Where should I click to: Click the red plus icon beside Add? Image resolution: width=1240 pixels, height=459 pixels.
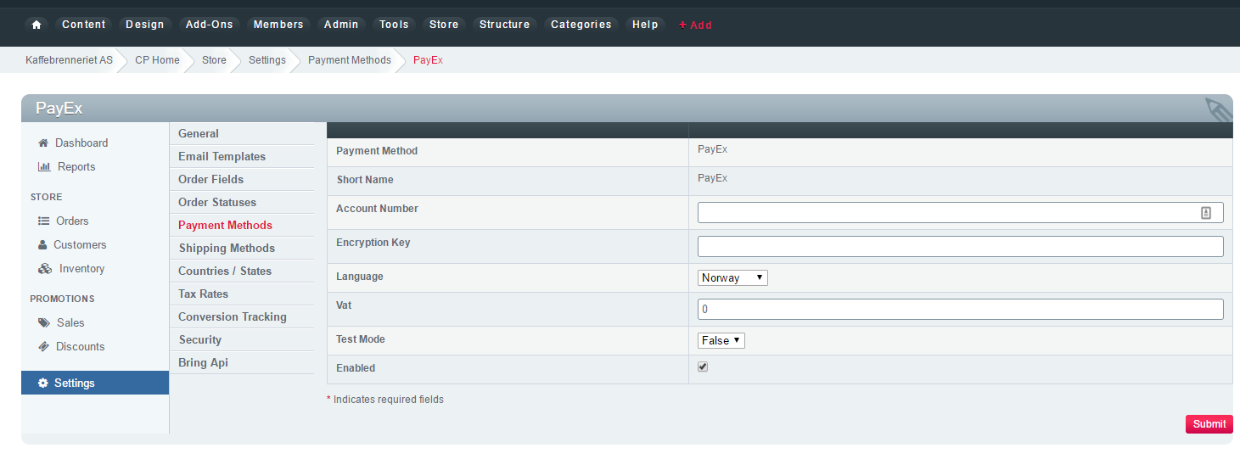[683, 25]
